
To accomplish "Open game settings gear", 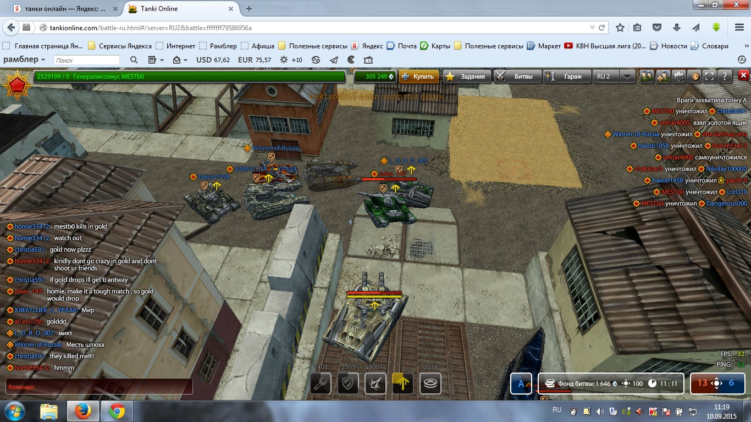I will [679, 76].
